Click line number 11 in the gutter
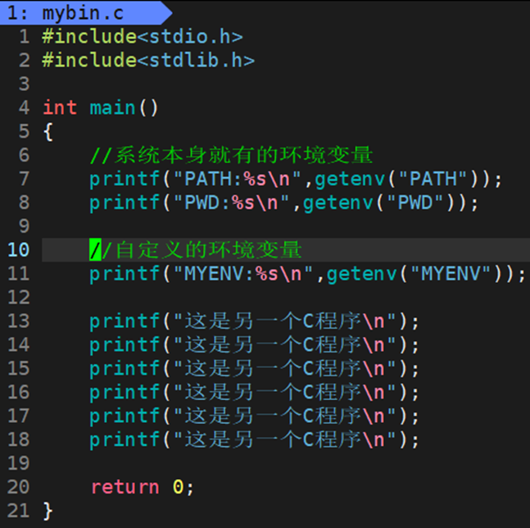530x528 pixels. 19,274
